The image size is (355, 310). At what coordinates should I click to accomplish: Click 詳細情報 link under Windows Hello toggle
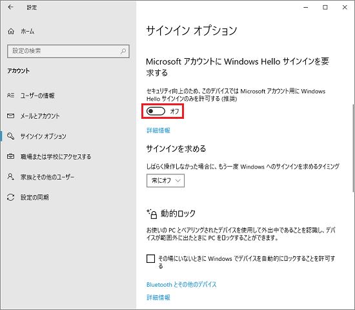[x=159, y=130]
